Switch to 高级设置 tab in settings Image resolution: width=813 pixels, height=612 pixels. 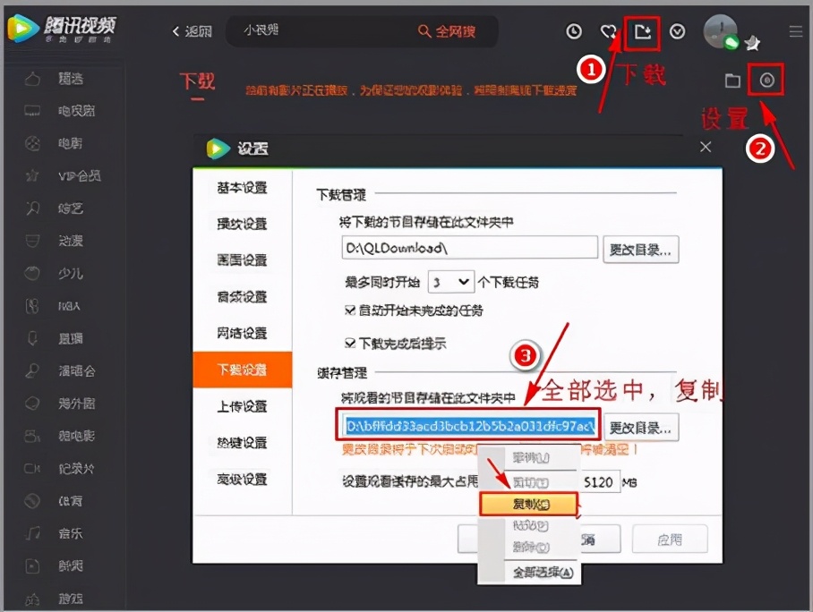pyautogui.click(x=242, y=480)
